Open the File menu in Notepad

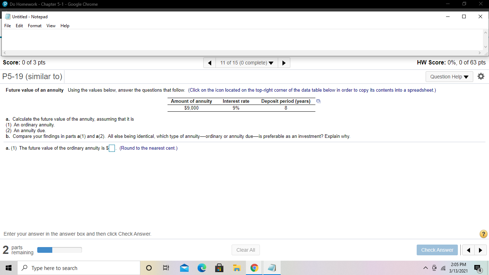[x=7, y=25]
